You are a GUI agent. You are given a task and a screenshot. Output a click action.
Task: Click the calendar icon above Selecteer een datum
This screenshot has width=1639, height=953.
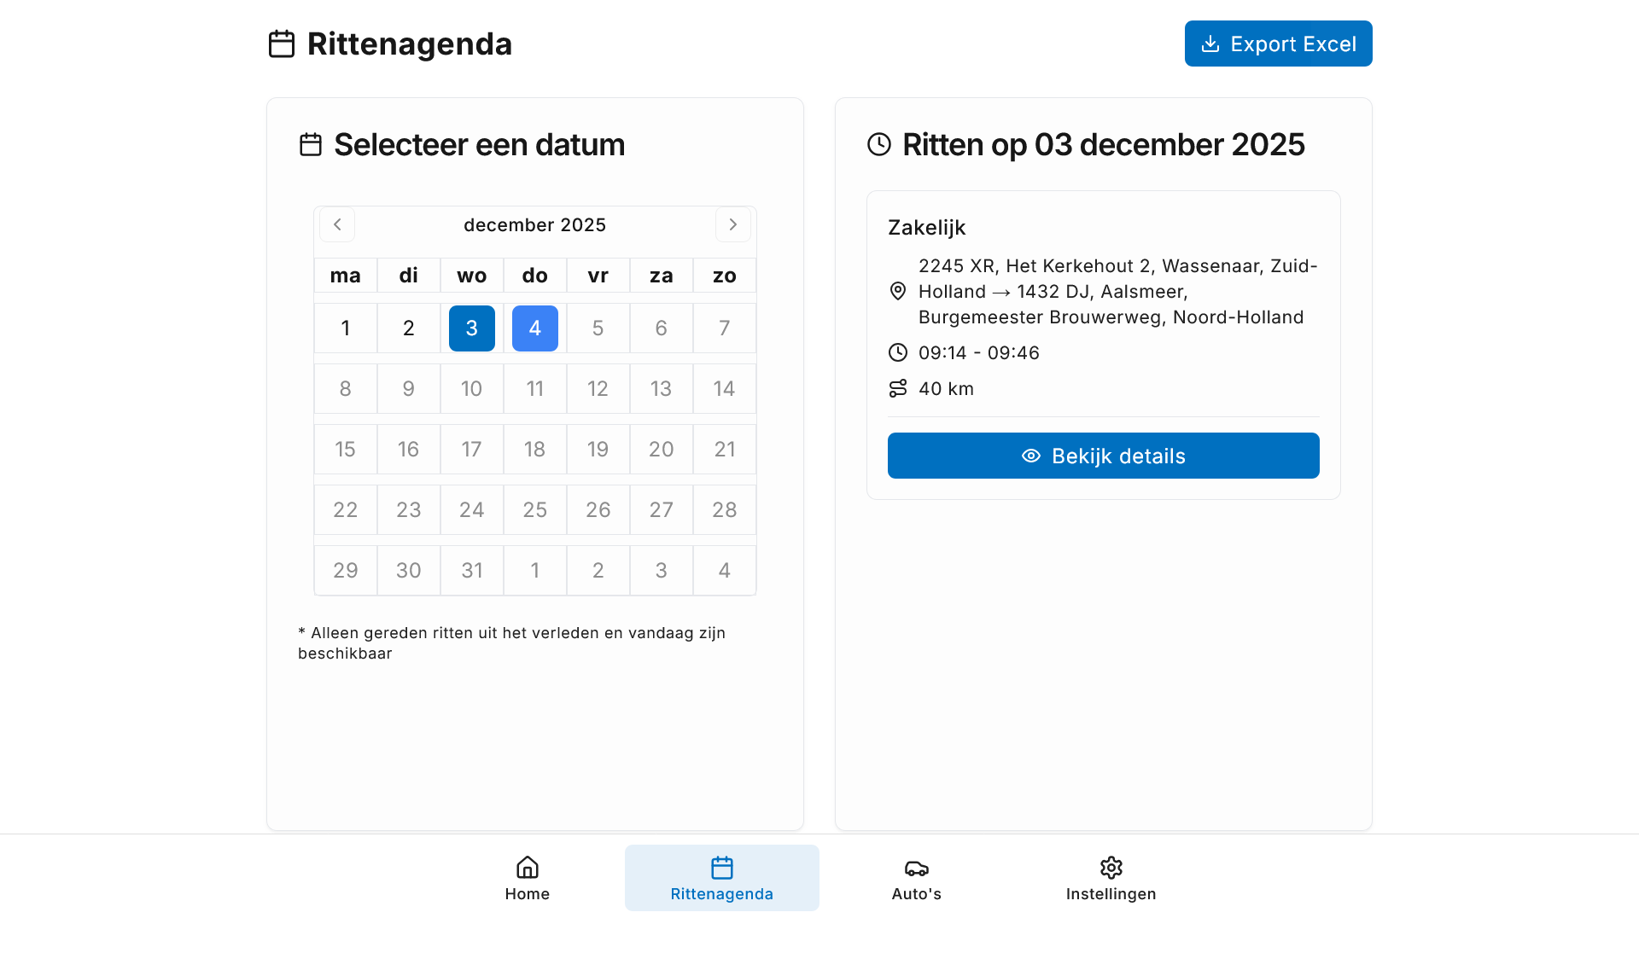[311, 144]
